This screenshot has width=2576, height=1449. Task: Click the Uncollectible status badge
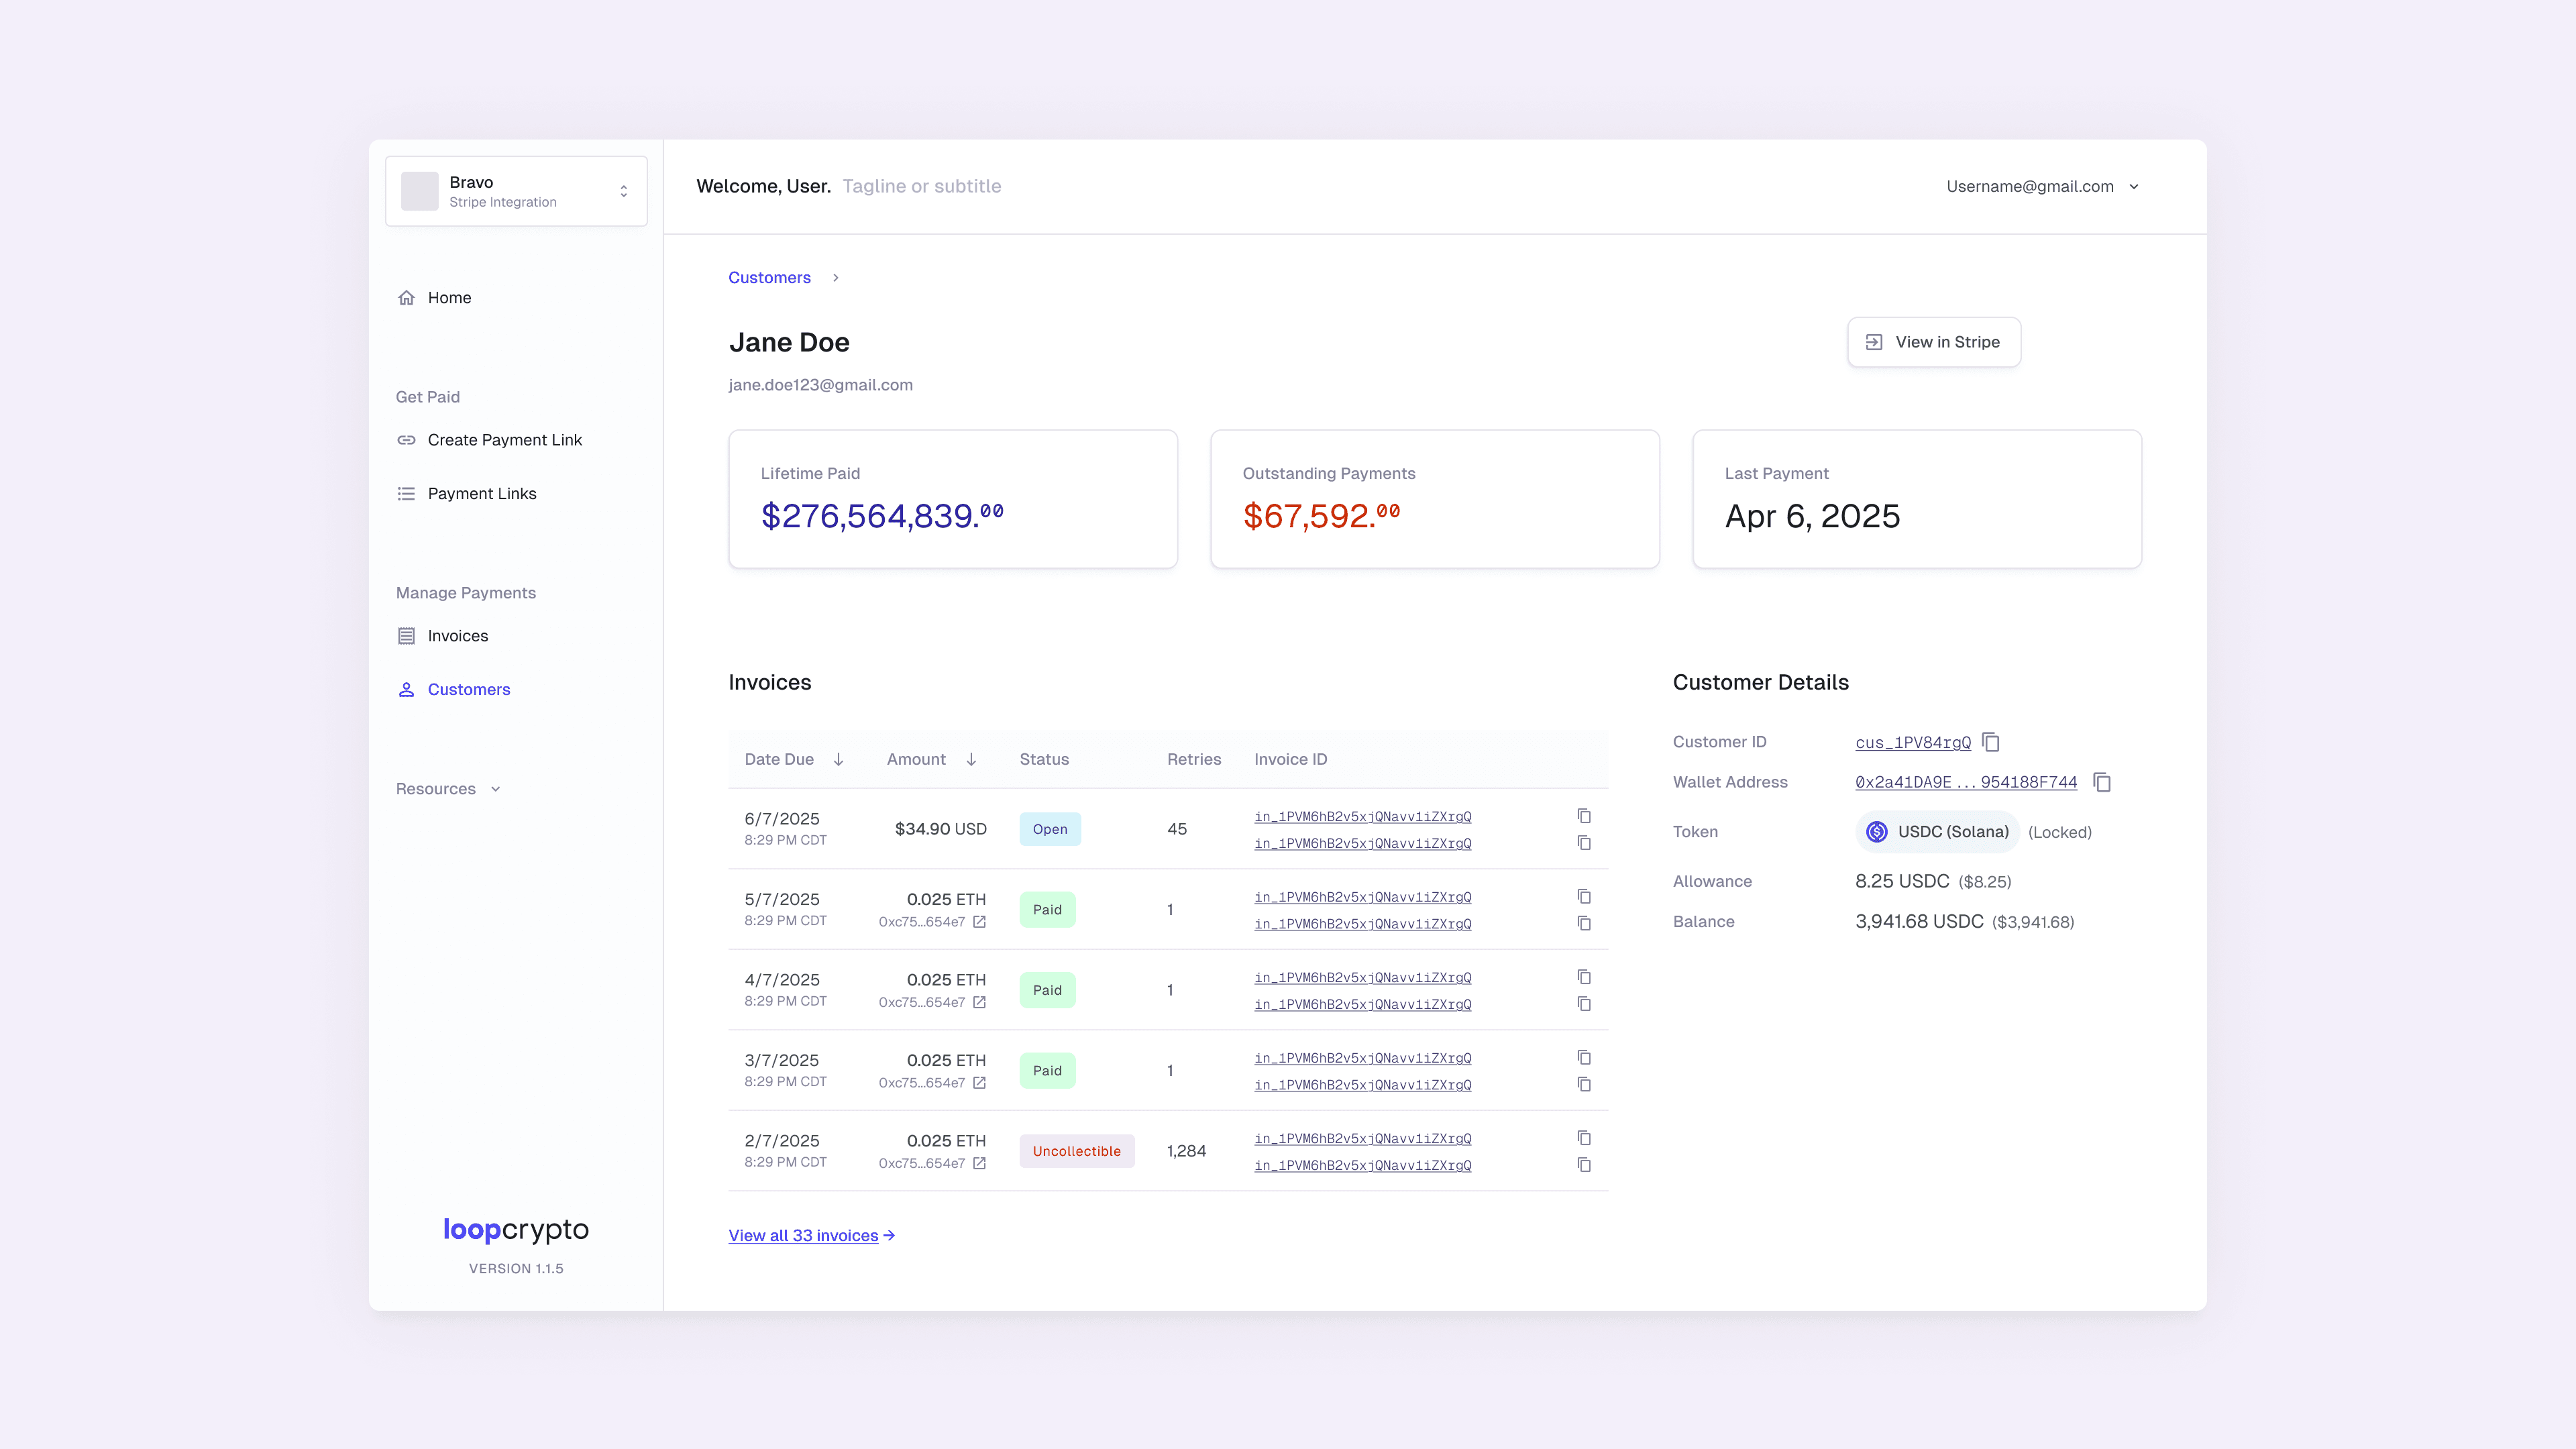(x=1076, y=1151)
